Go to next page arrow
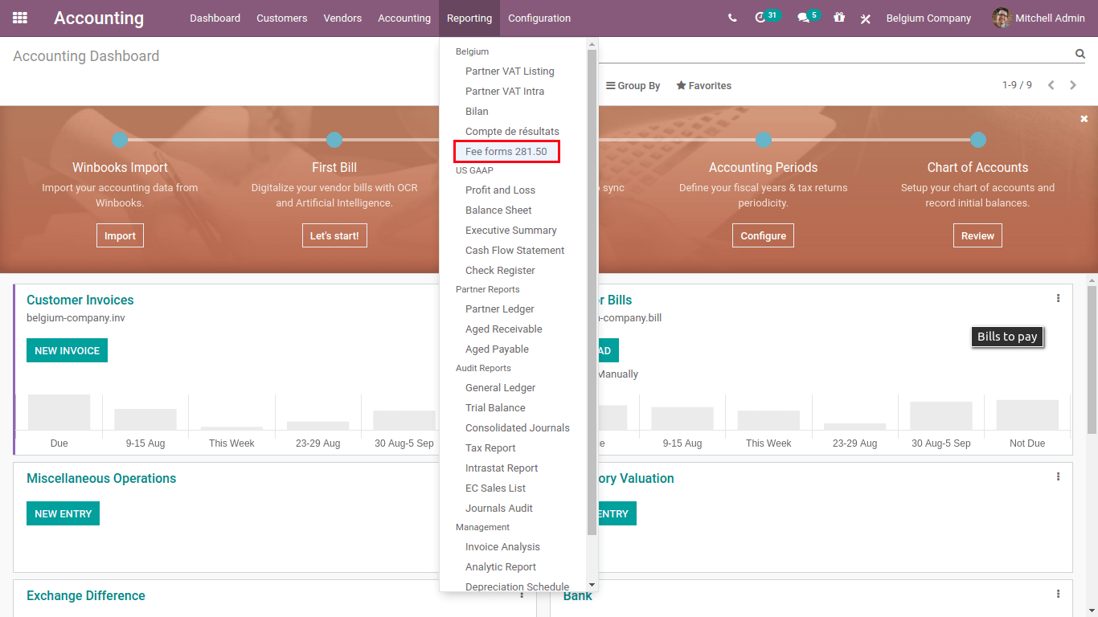This screenshot has width=1098, height=617. (x=1073, y=85)
